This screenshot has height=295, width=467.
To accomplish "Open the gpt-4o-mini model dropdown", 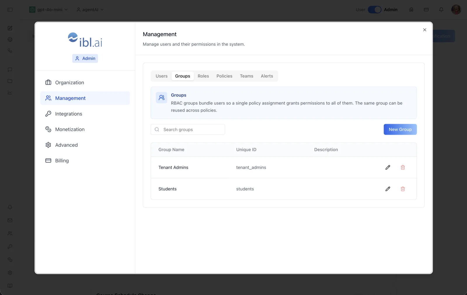I will tap(48, 10).
